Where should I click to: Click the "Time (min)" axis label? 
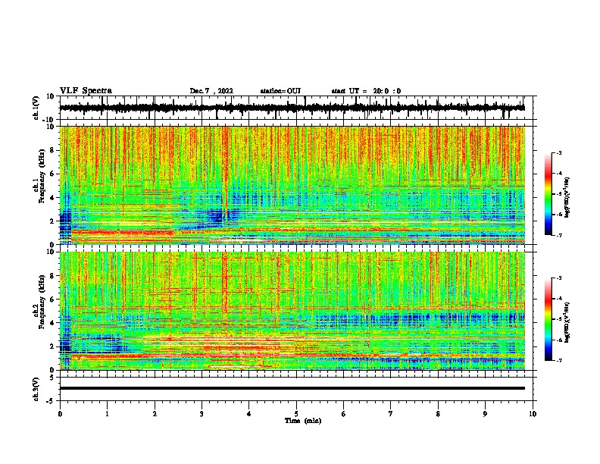pos(303,421)
